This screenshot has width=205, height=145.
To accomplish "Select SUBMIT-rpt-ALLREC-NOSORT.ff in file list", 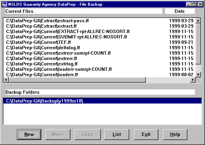I will (x=99, y=37).
